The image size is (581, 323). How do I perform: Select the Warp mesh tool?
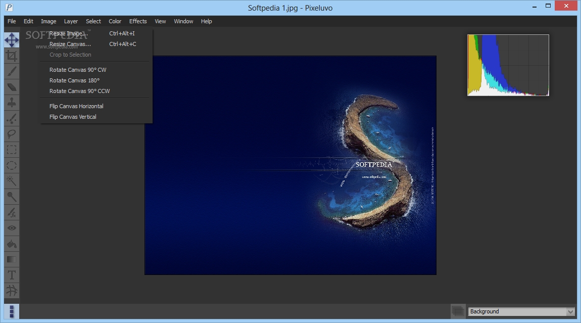point(12,290)
